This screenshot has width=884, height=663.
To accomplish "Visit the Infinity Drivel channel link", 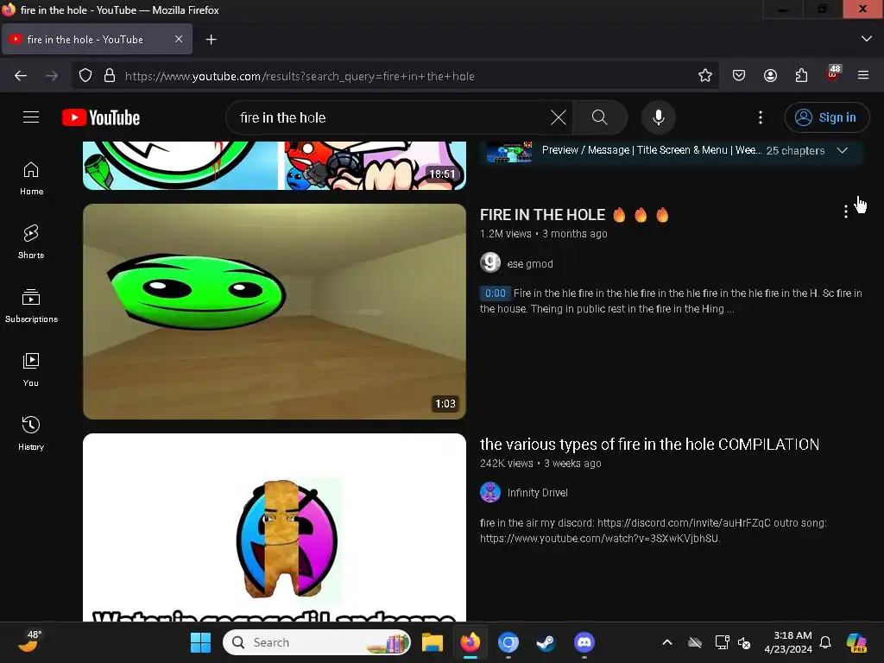I will click(537, 493).
